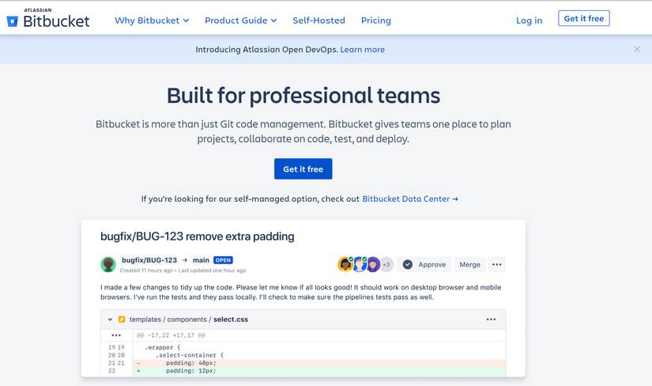Click the Log in link
Image resolution: width=652 pixels, height=386 pixels.
(x=529, y=21)
